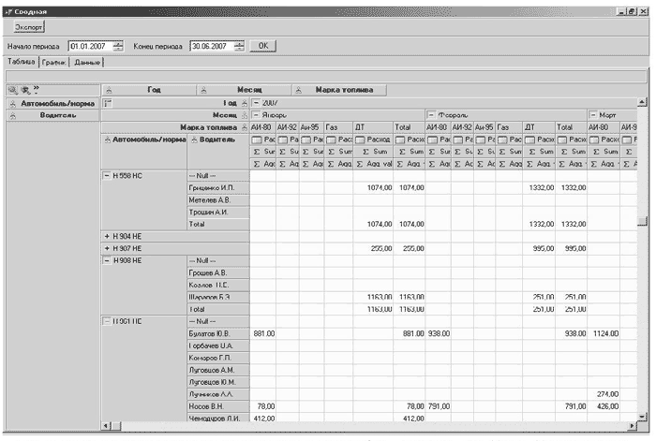Click the Год field button in the column area
The width and height of the screenshot is (656, 441).
pyautogui.click(x=149, y=90)
